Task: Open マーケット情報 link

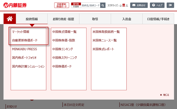Action: (21, 32)
